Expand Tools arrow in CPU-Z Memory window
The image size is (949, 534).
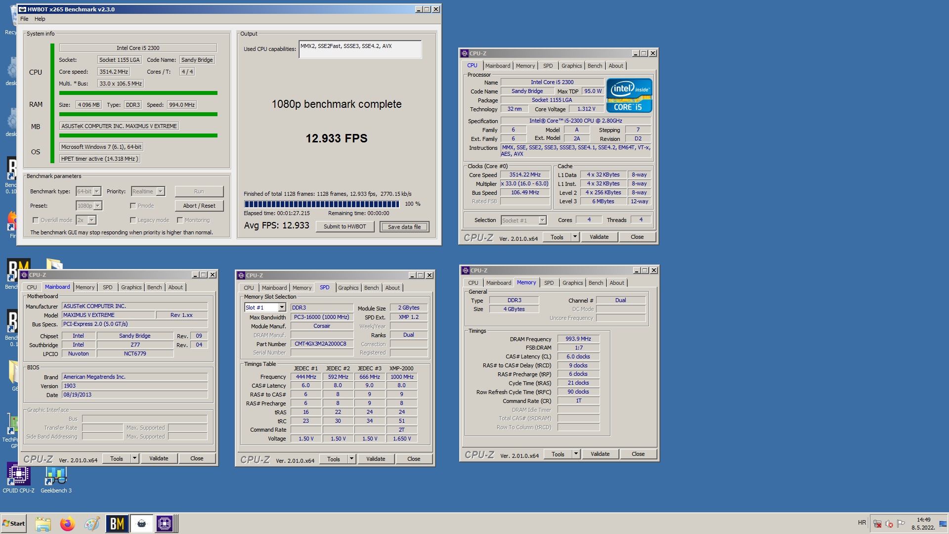pos(576,454)
